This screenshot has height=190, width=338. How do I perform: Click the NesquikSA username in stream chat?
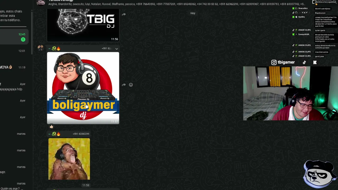coord(304,34)
